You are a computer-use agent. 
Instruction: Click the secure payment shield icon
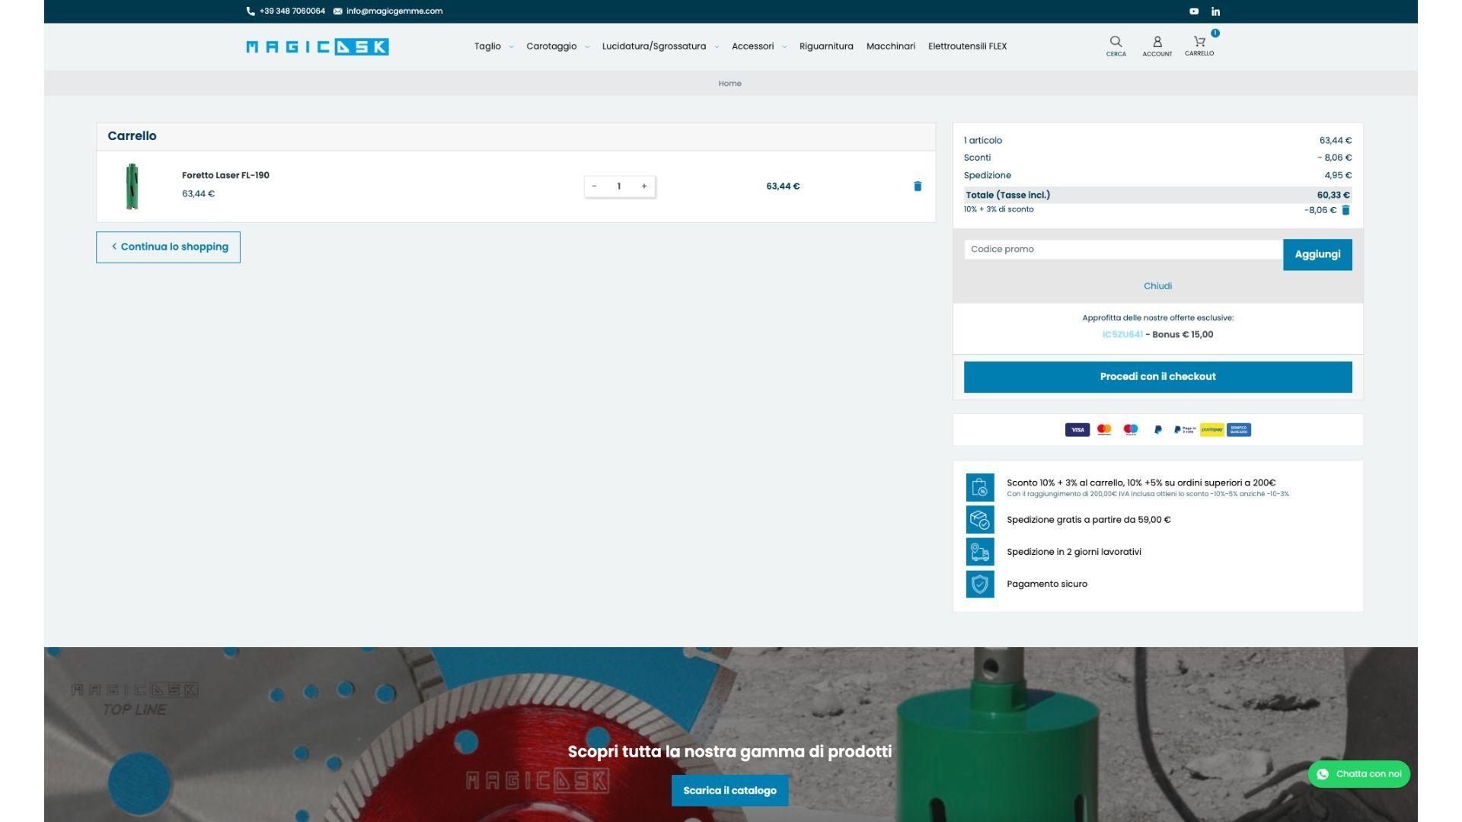tap(980, 584)
